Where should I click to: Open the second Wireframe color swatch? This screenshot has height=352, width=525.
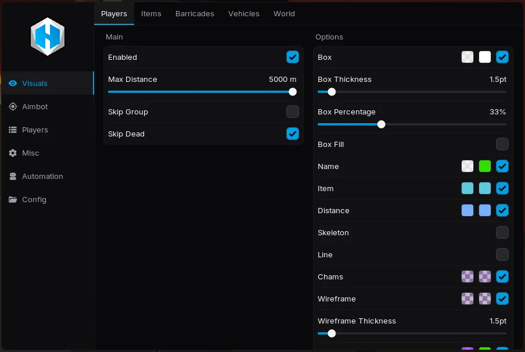click(485, 299)
